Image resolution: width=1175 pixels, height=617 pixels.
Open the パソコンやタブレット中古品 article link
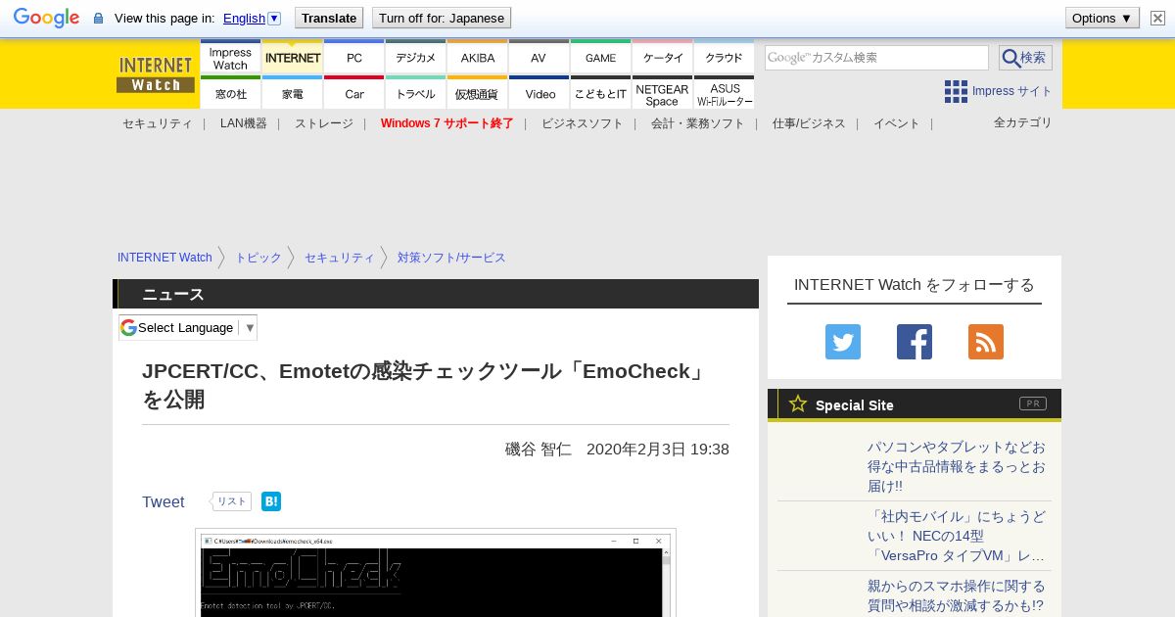(957, 466)
